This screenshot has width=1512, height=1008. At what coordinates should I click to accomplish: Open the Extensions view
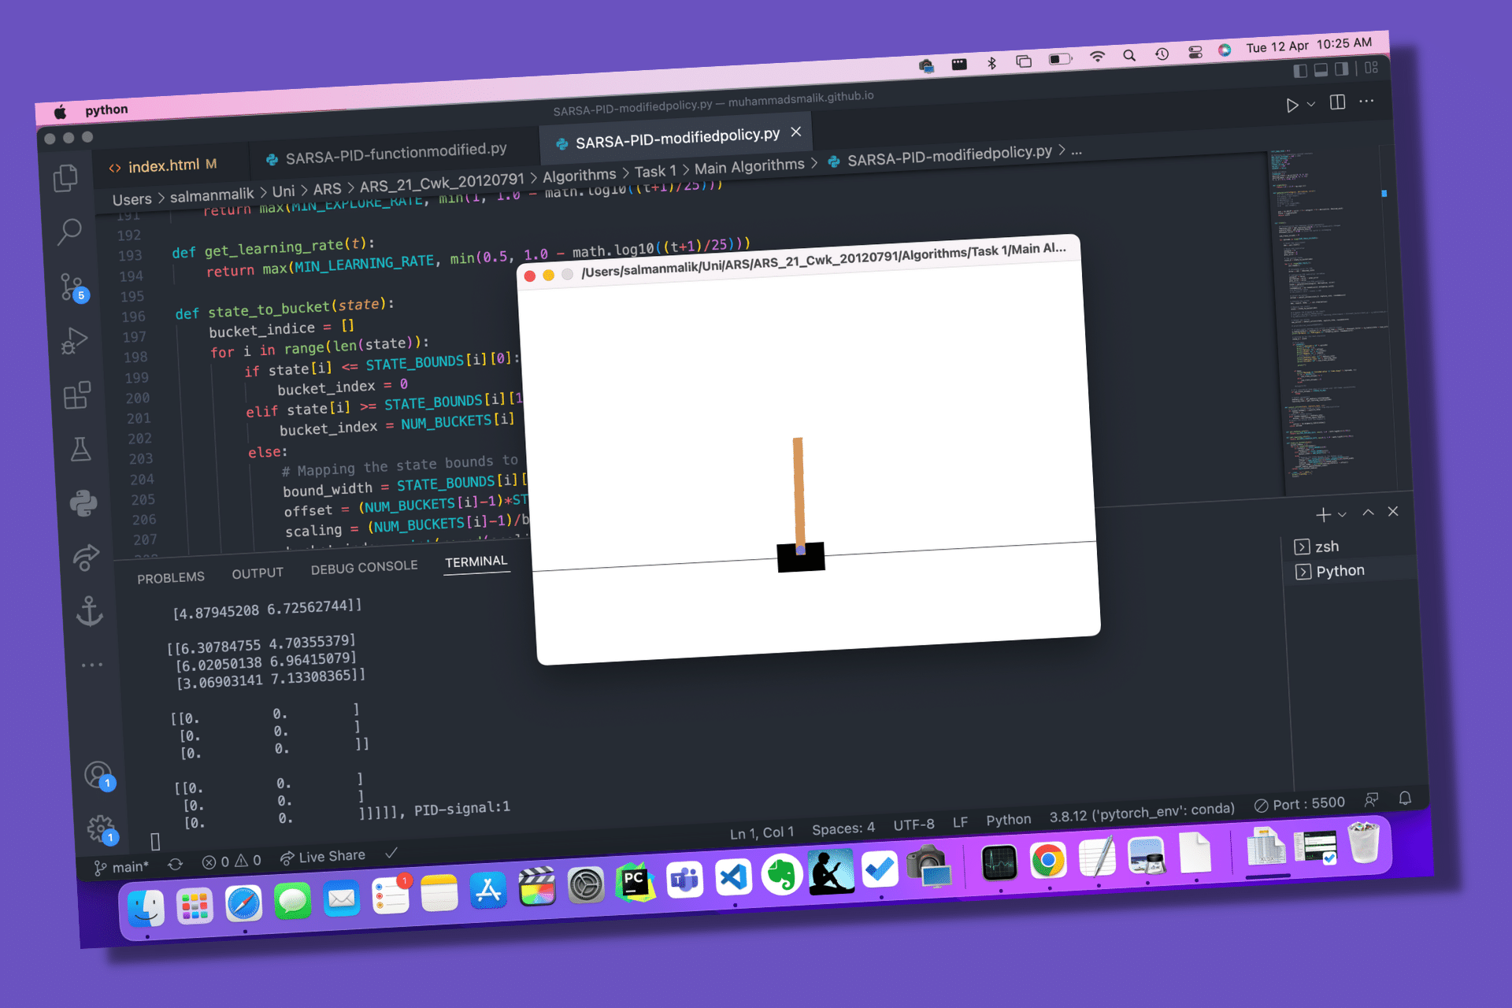pos(77,395)
